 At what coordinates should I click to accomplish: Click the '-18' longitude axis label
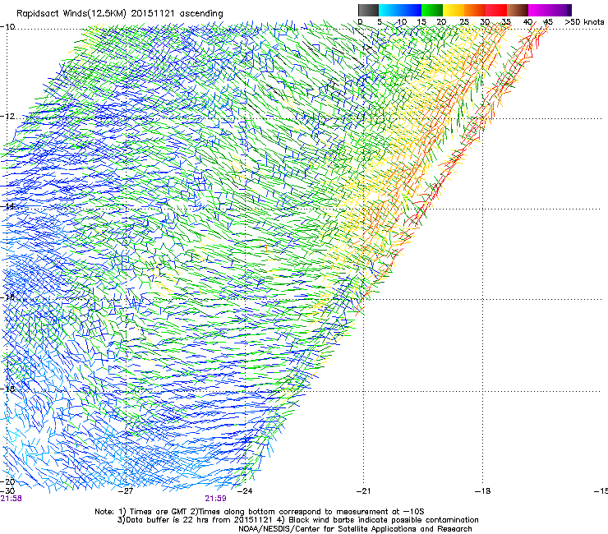482,491
